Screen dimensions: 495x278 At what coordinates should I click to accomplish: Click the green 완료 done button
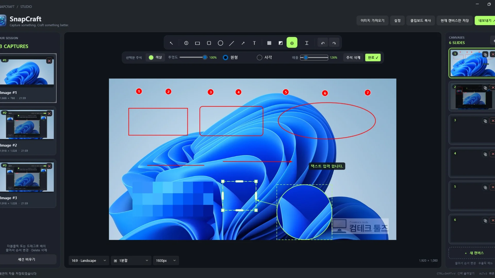(x=373, y=57)
